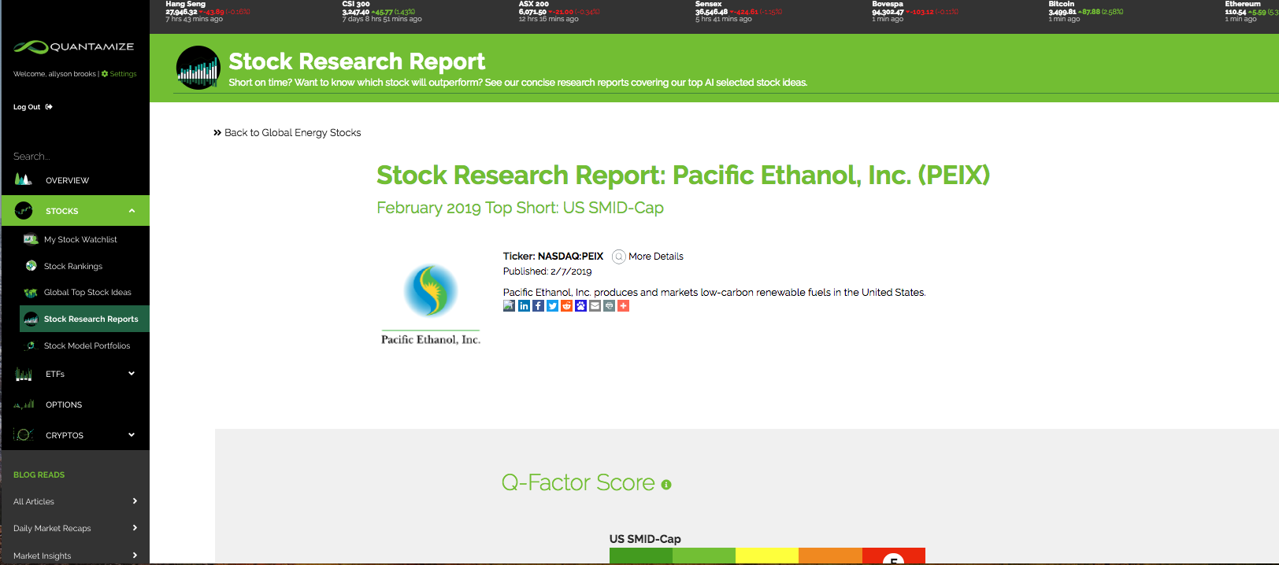This screenshot has height=565, width=1279.
Task: Click the More Details magnifier icon
Action: coord(619,257)
